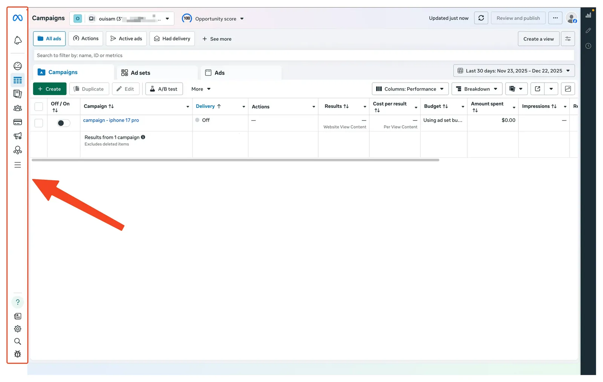Open the Notifications bell in the sidebar
Viewport: 603px width, 382px height.
(17, 40)
